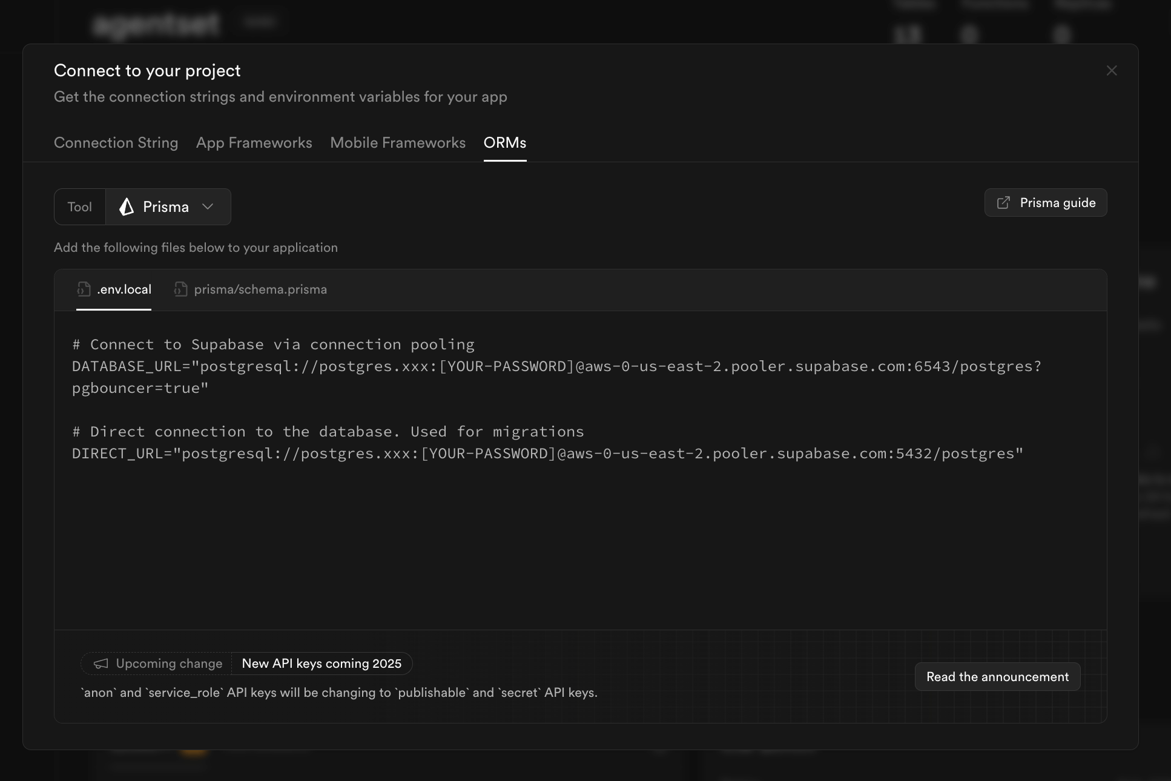The image size is (1171, 781).
Task: Open the Prisma tool dropdown
Action: click(168, 207)
